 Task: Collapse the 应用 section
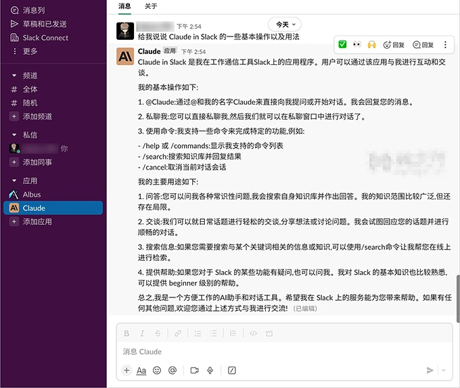click(x=14, y=180)
